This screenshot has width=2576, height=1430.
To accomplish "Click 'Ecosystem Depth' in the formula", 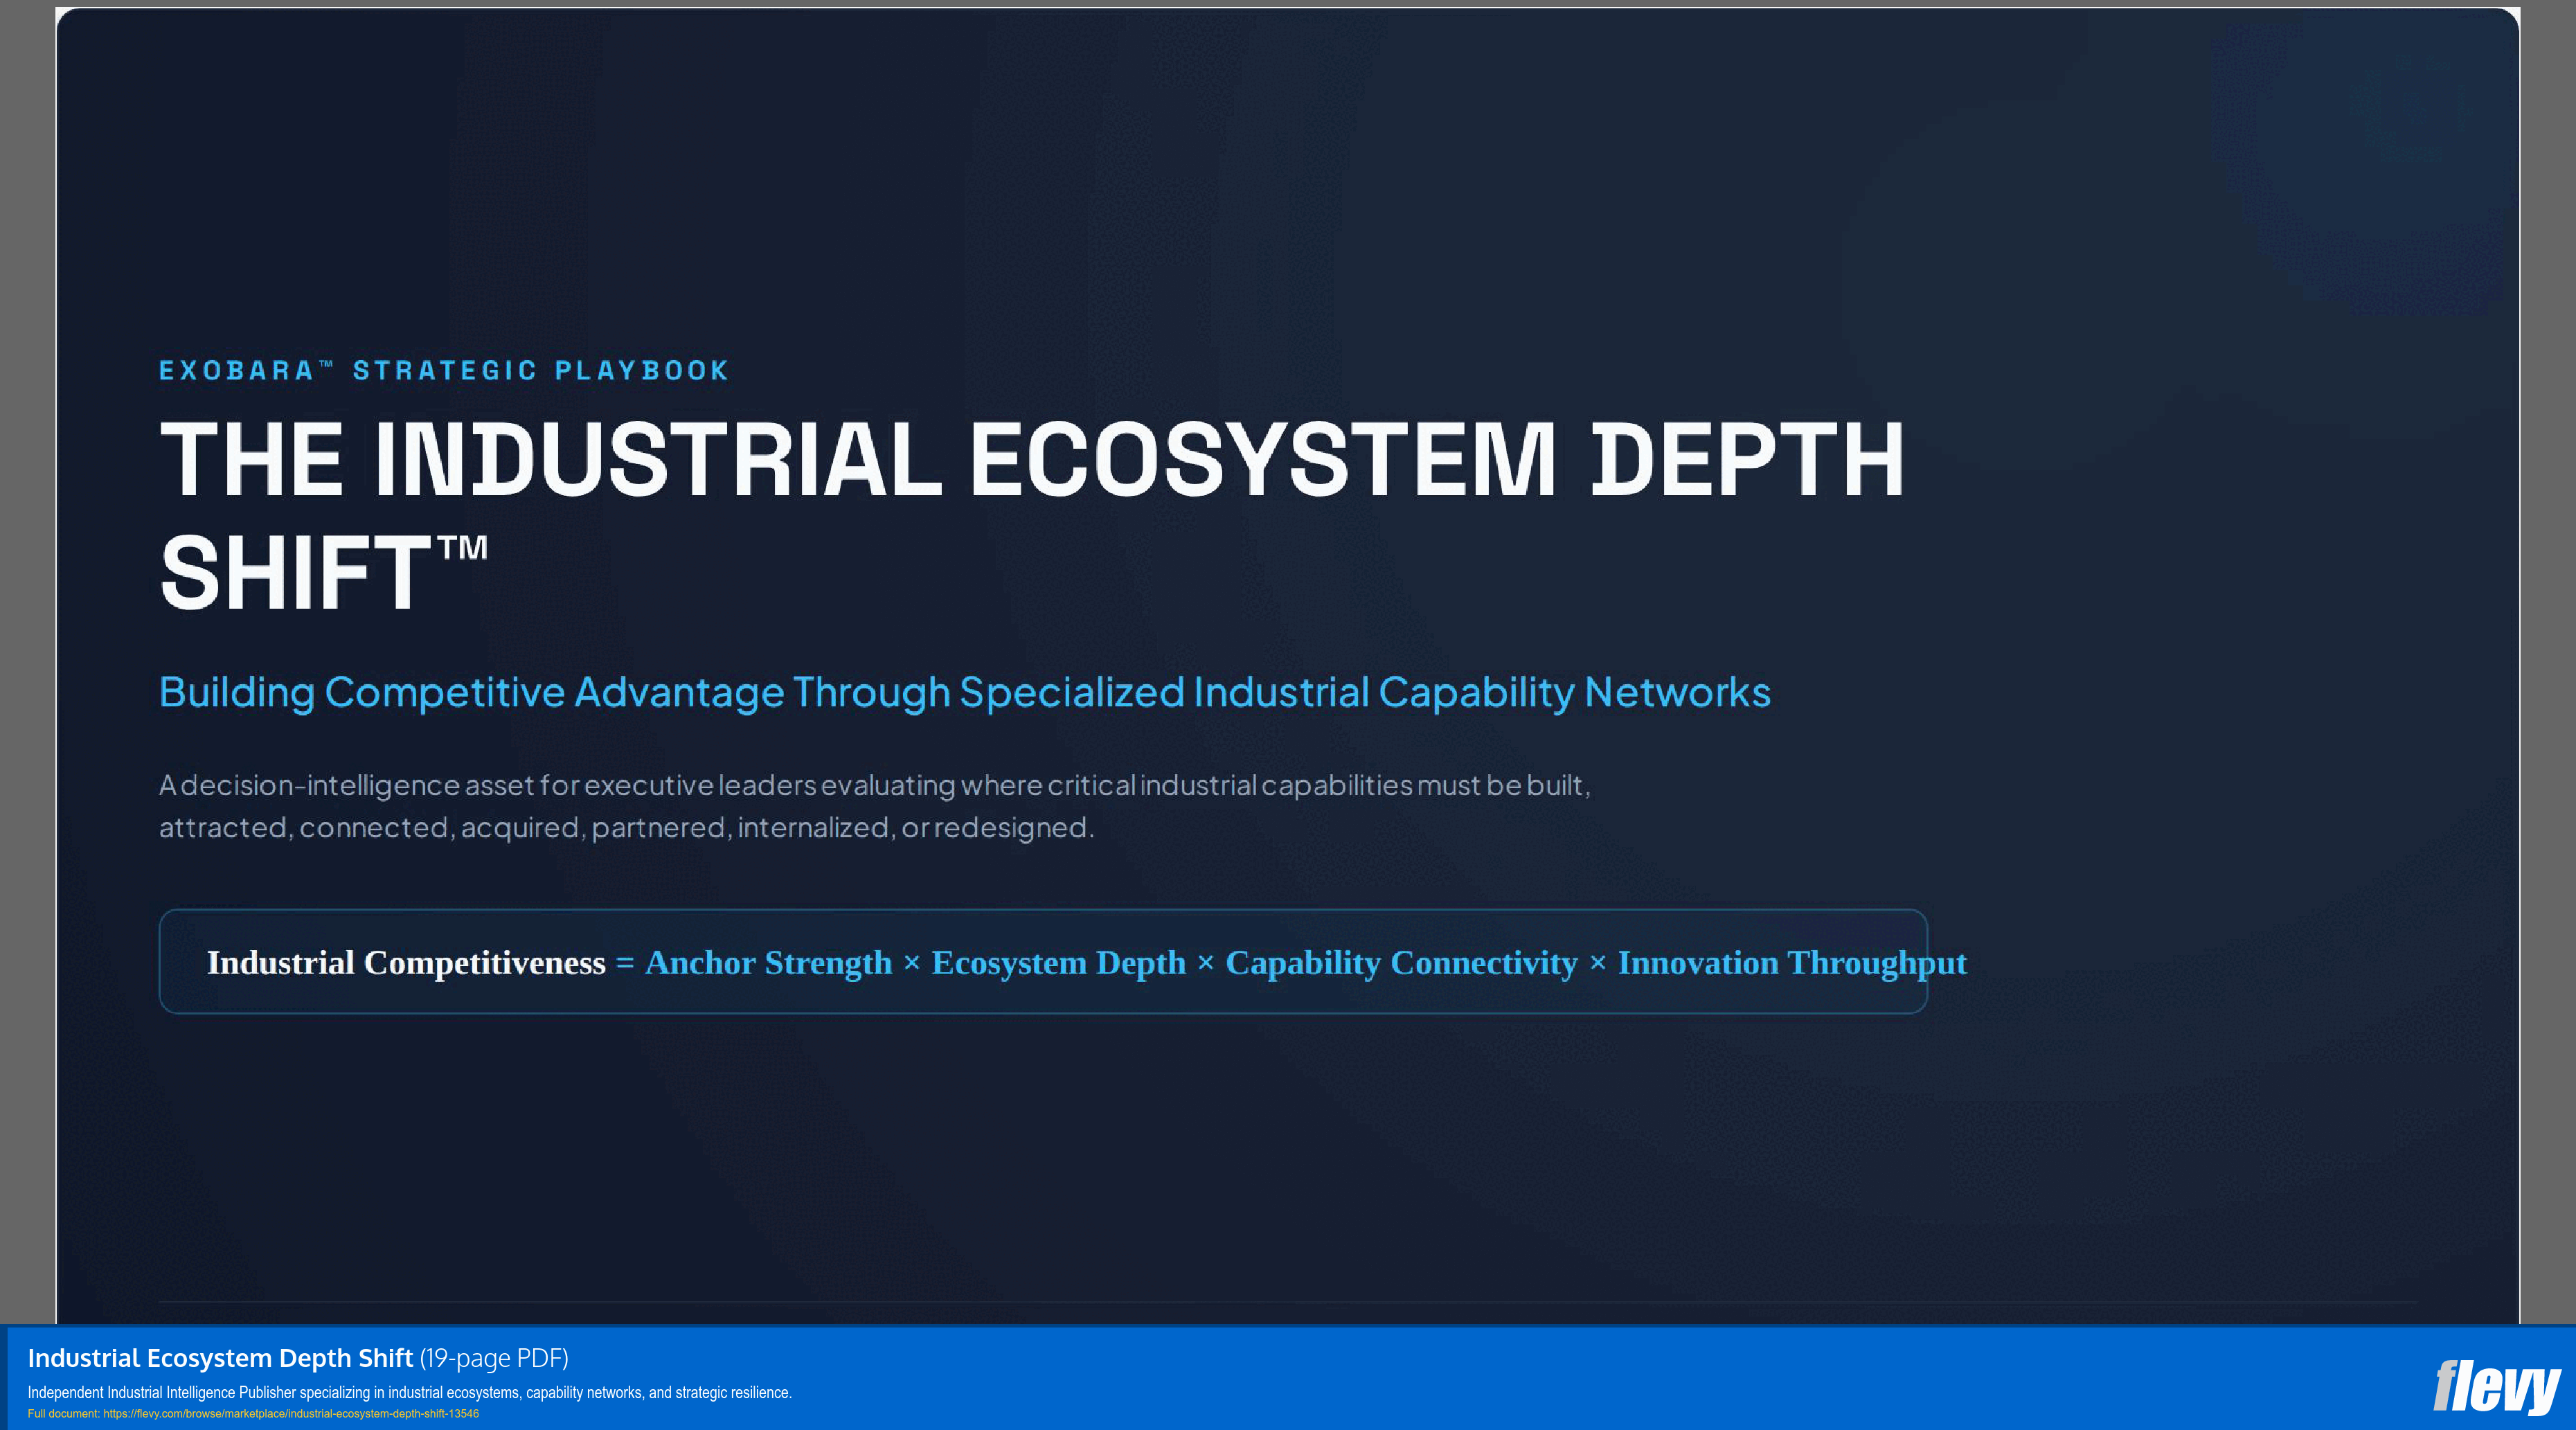I will click(1059, 962).
